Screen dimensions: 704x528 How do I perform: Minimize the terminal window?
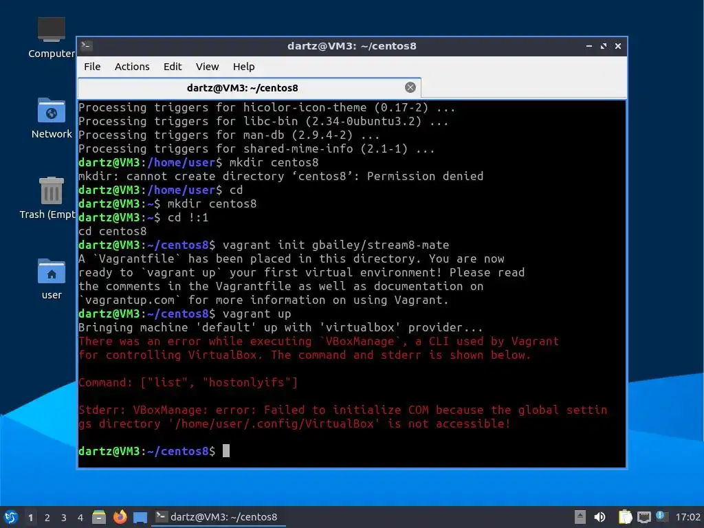pyautogui.click(x=589, y=46)
